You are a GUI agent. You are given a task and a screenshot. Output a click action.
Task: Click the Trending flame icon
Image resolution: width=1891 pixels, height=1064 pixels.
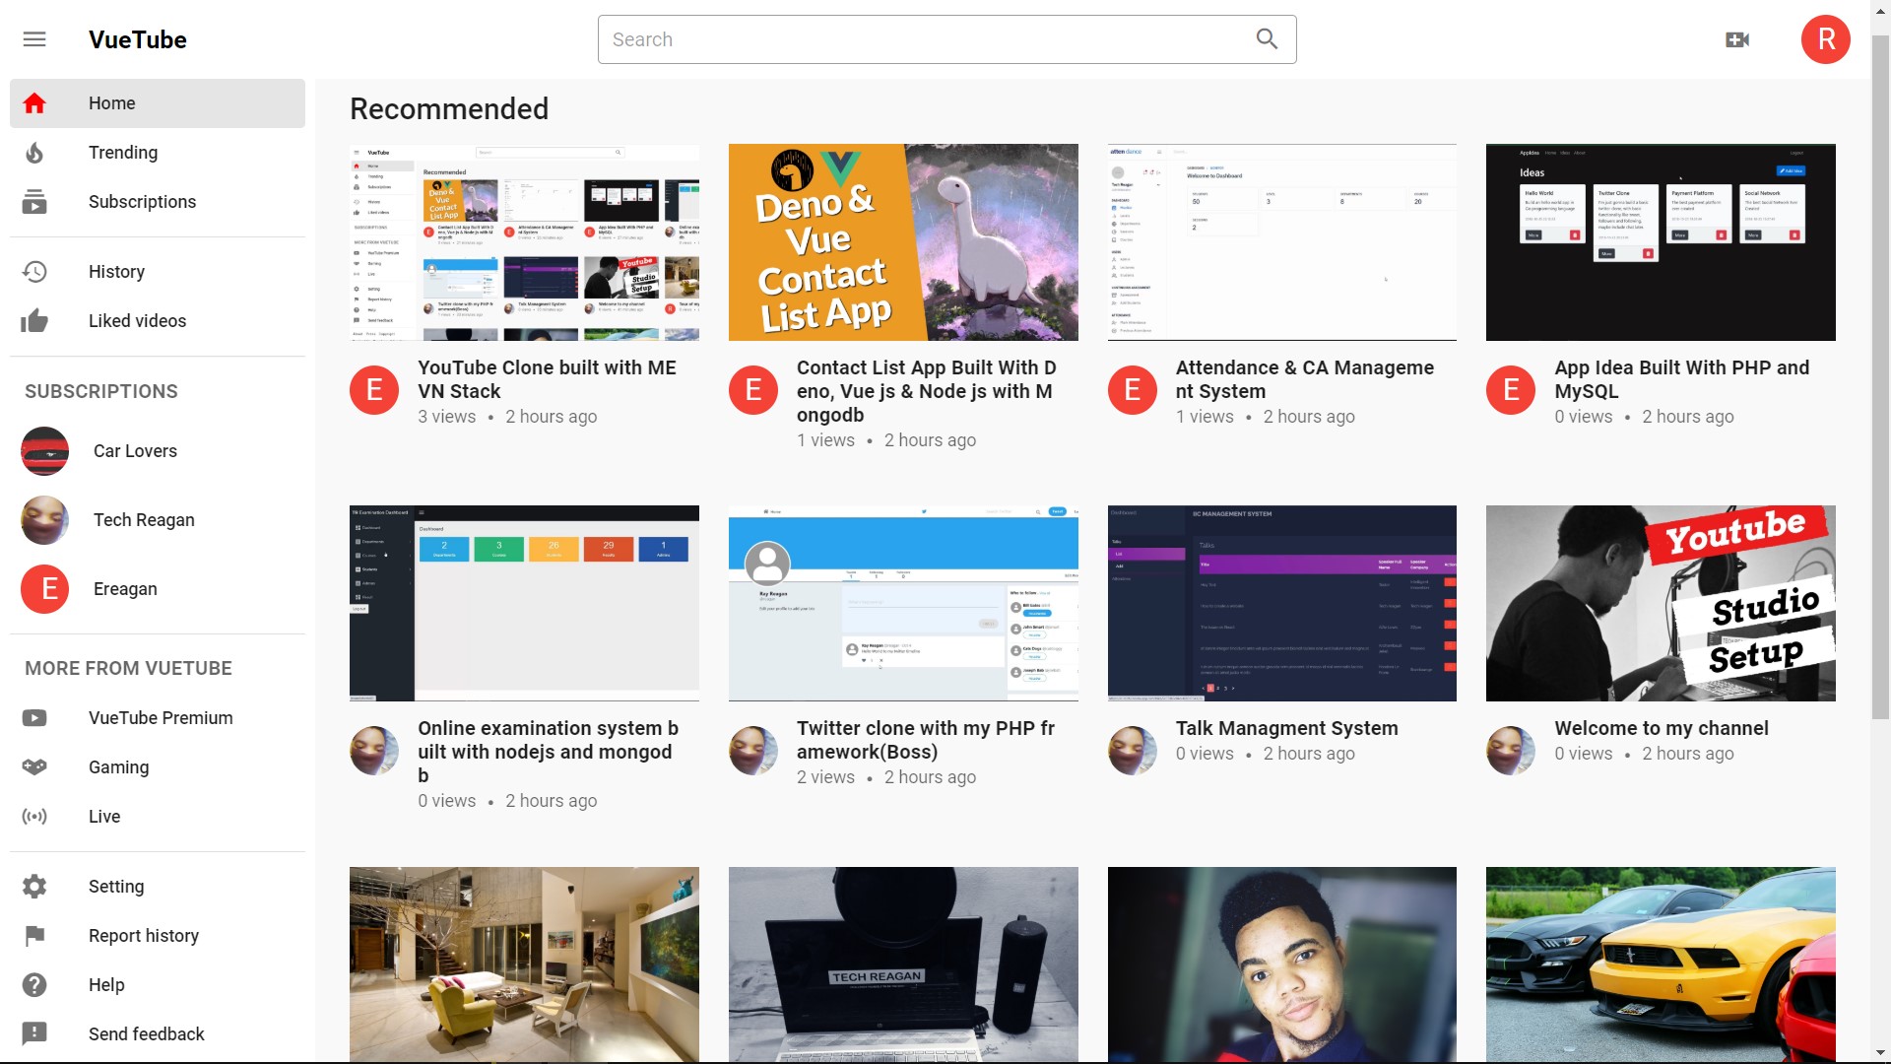point(34,153)
